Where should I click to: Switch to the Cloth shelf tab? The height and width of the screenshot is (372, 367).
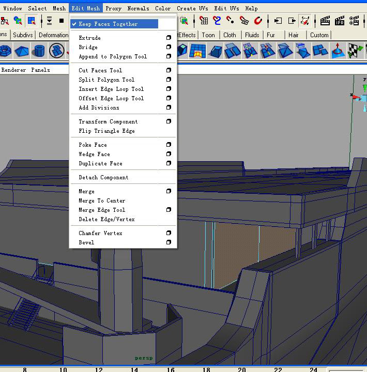[x=230, y=35]
